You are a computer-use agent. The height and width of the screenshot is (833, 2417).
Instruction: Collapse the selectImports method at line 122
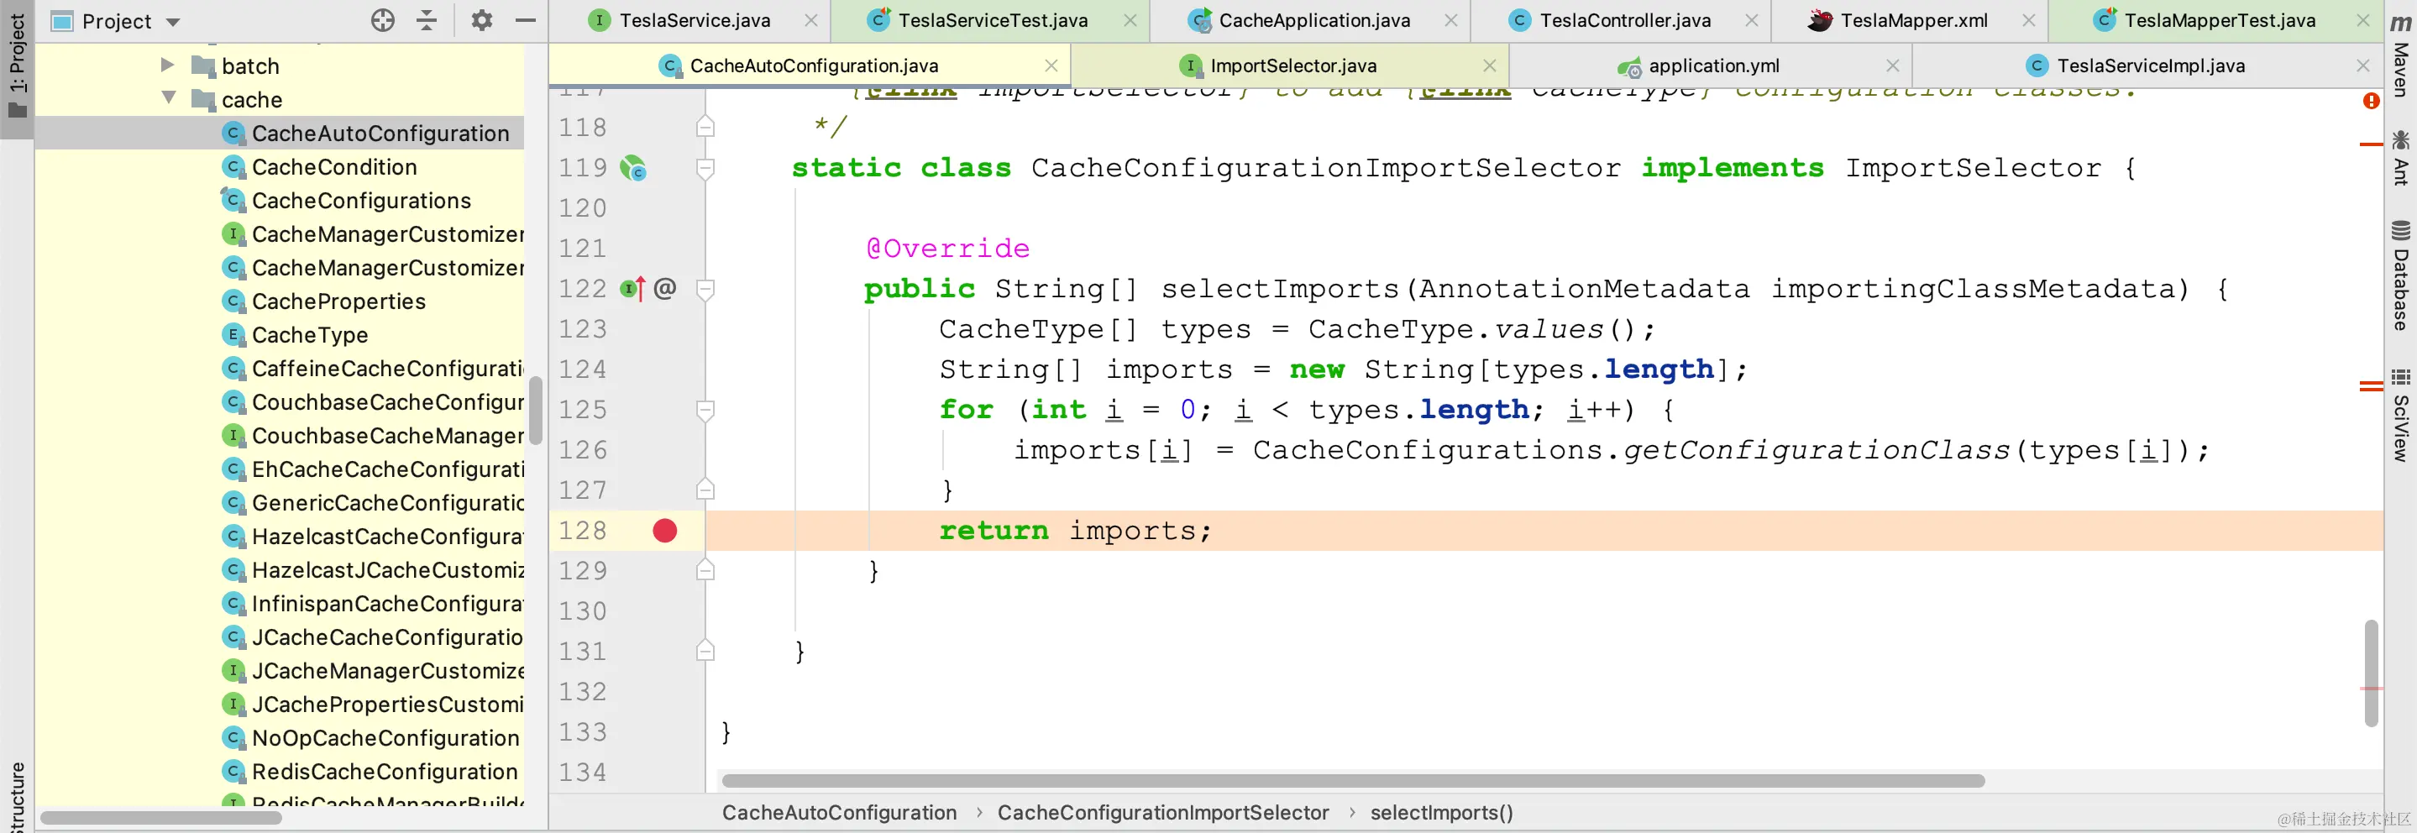tap(705, 289)
